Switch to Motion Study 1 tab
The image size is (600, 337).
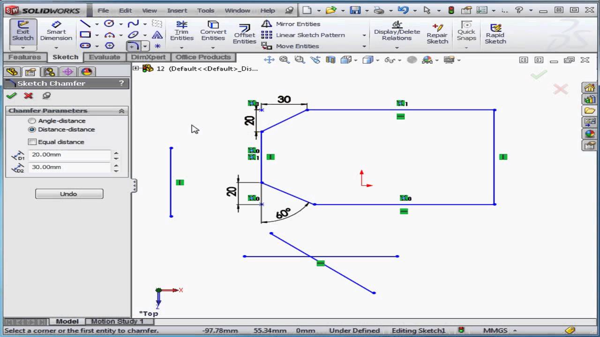(117, 322)
